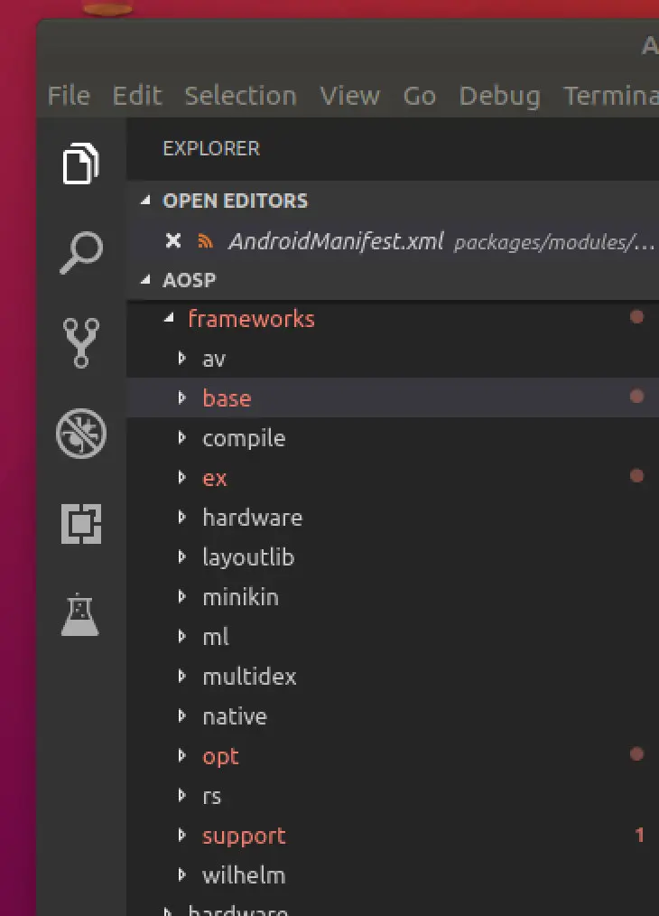Select the av folder name
Image resolution: width=659 pixels, height=916 pixels.
(x=214, y=360)
